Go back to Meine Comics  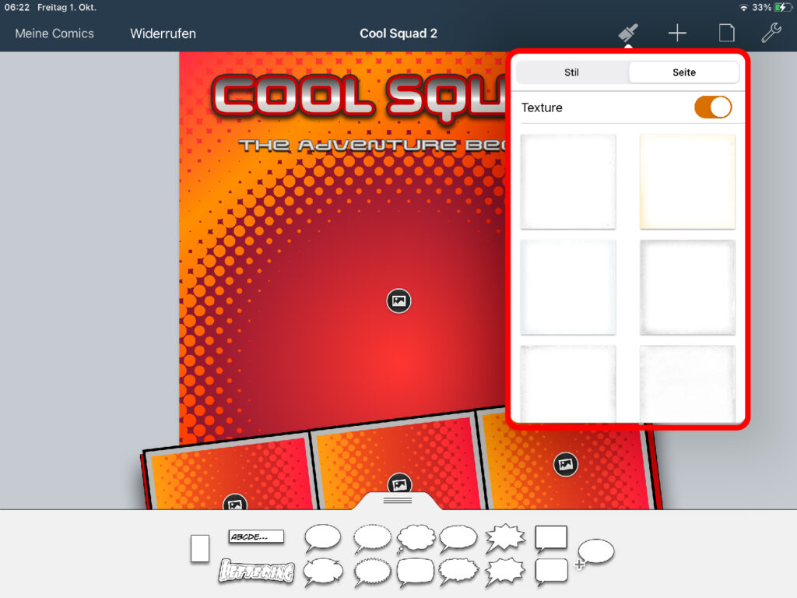click(x=54, y=33)
